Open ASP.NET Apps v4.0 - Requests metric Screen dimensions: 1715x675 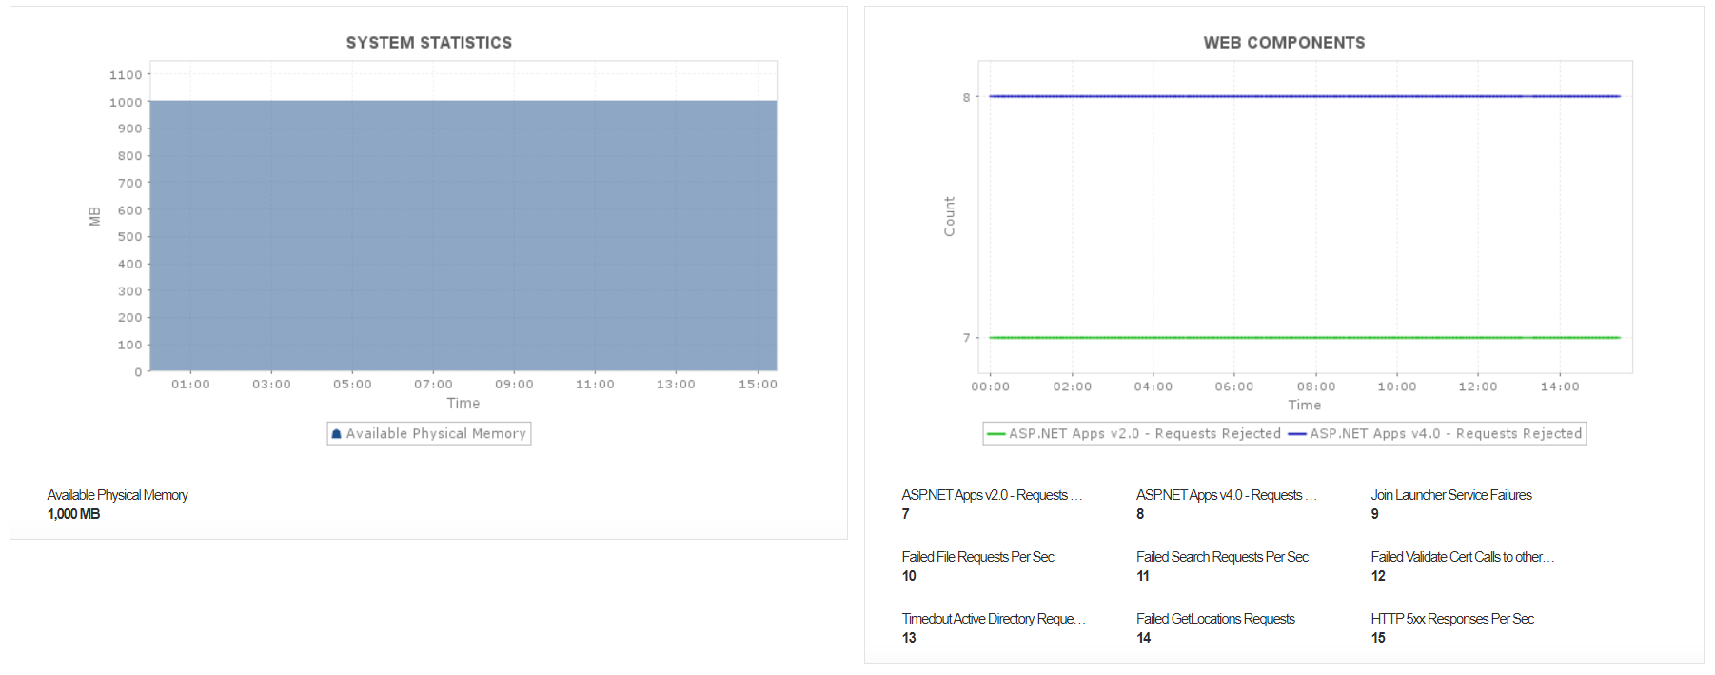click(x=1226, y=495)
